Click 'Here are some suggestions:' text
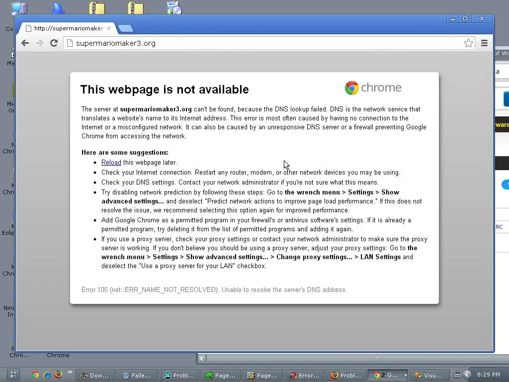The width and height of the screenshot is (509, 382). [x=125, y=152]
